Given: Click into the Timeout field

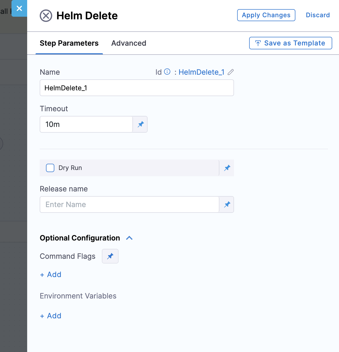Looking at the screenshot, I should click(86, 124).
